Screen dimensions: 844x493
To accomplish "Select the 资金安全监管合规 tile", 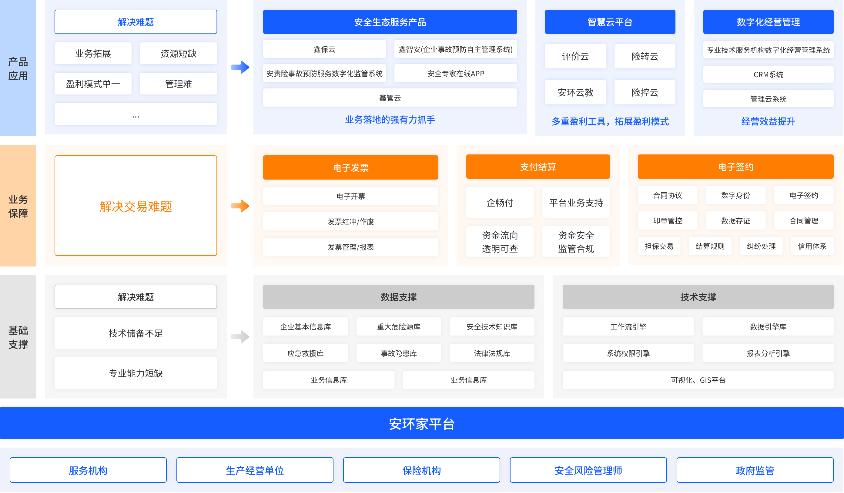I will tap(576, 241).
